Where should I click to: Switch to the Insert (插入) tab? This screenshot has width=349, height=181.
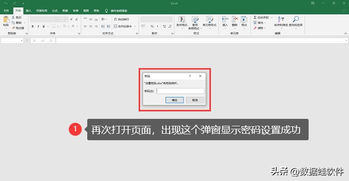pyautogui.click(x=28, y=10)
